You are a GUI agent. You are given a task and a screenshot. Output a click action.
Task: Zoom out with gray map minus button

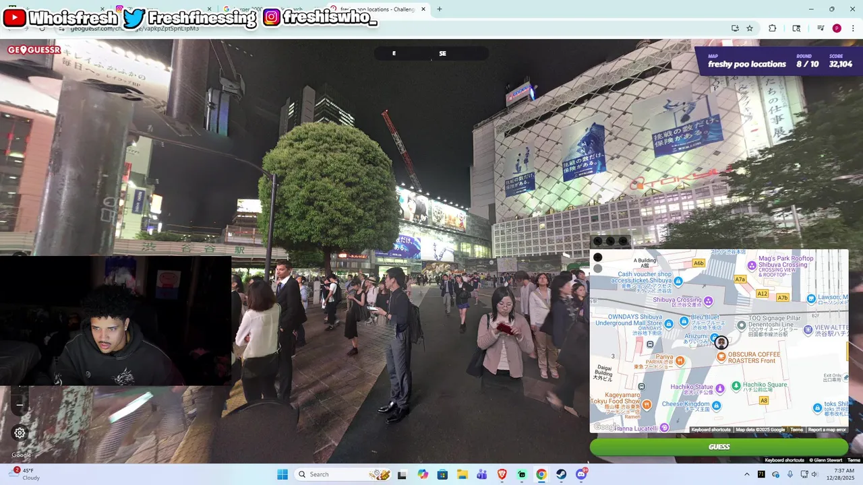597,268
